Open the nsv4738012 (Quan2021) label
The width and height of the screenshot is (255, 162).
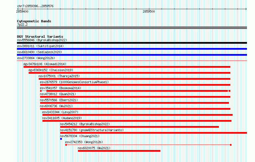click(x=58, y=94)
